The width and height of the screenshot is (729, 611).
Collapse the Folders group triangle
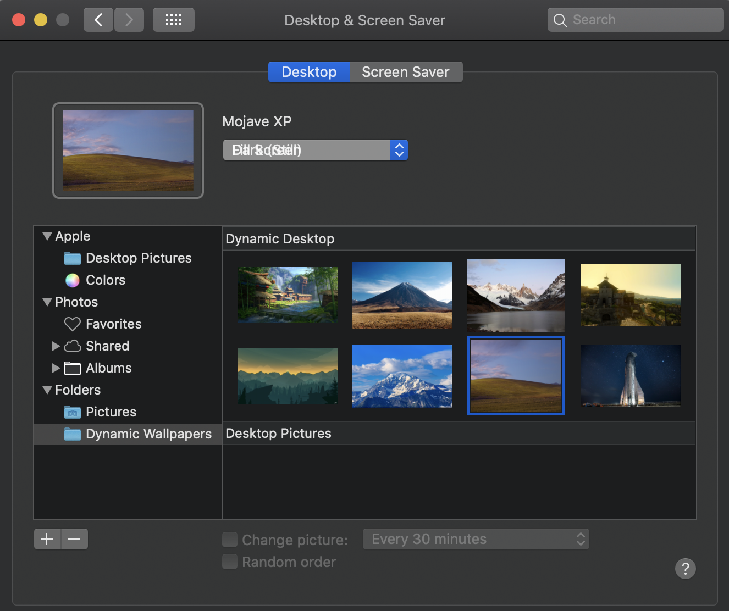(47, 390)
